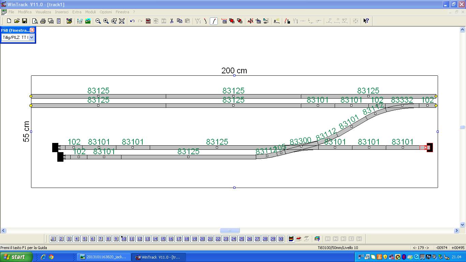Undo the last action
The image size is (466, 262).
click(x=132, y=21)
